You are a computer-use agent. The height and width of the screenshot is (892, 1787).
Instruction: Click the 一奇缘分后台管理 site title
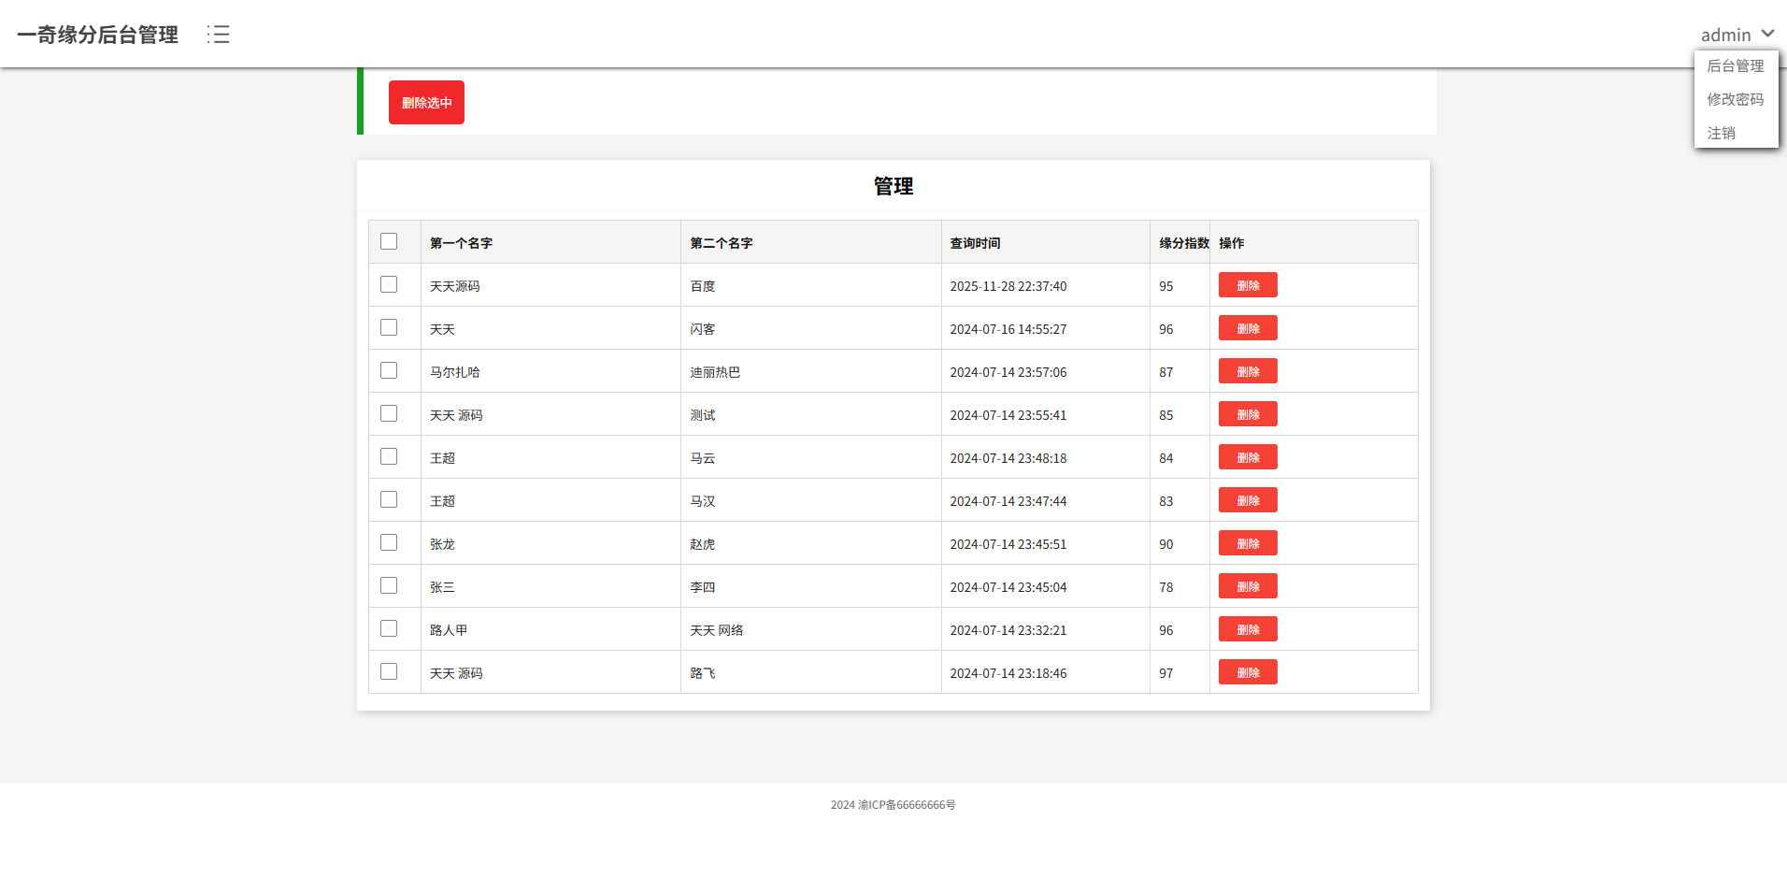[97, 35]
